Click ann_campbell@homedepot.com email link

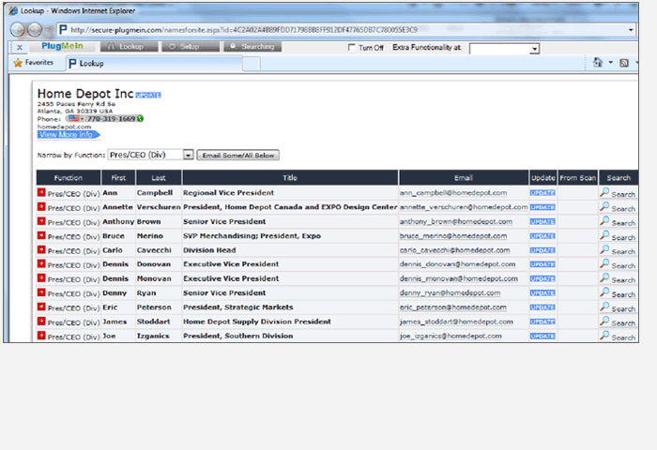click(453, 193)
